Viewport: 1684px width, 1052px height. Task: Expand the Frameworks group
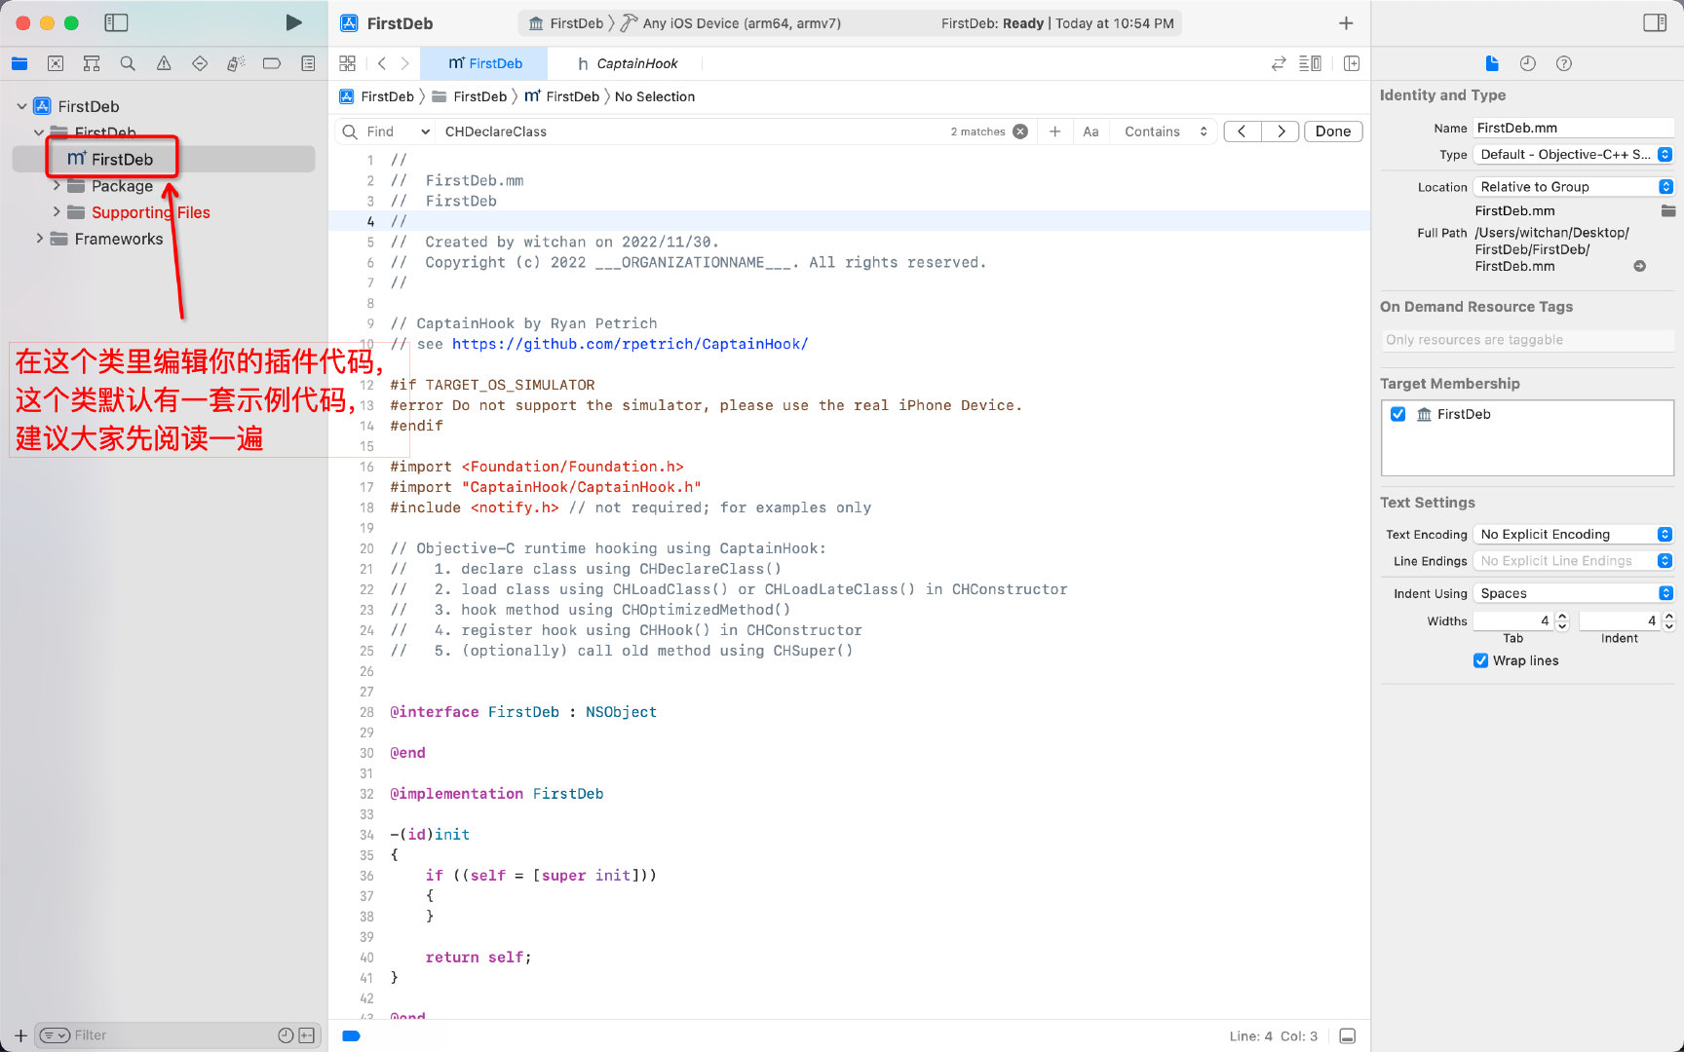[40, 238]
